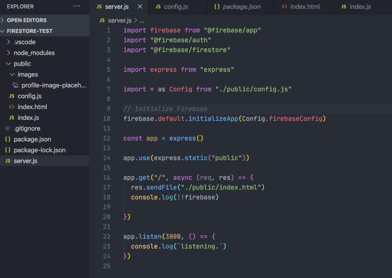Viewport: 392px width, 278px height.
Task: Click server.js in the breadcrumb bar
Action: click(x=120, y=20)
